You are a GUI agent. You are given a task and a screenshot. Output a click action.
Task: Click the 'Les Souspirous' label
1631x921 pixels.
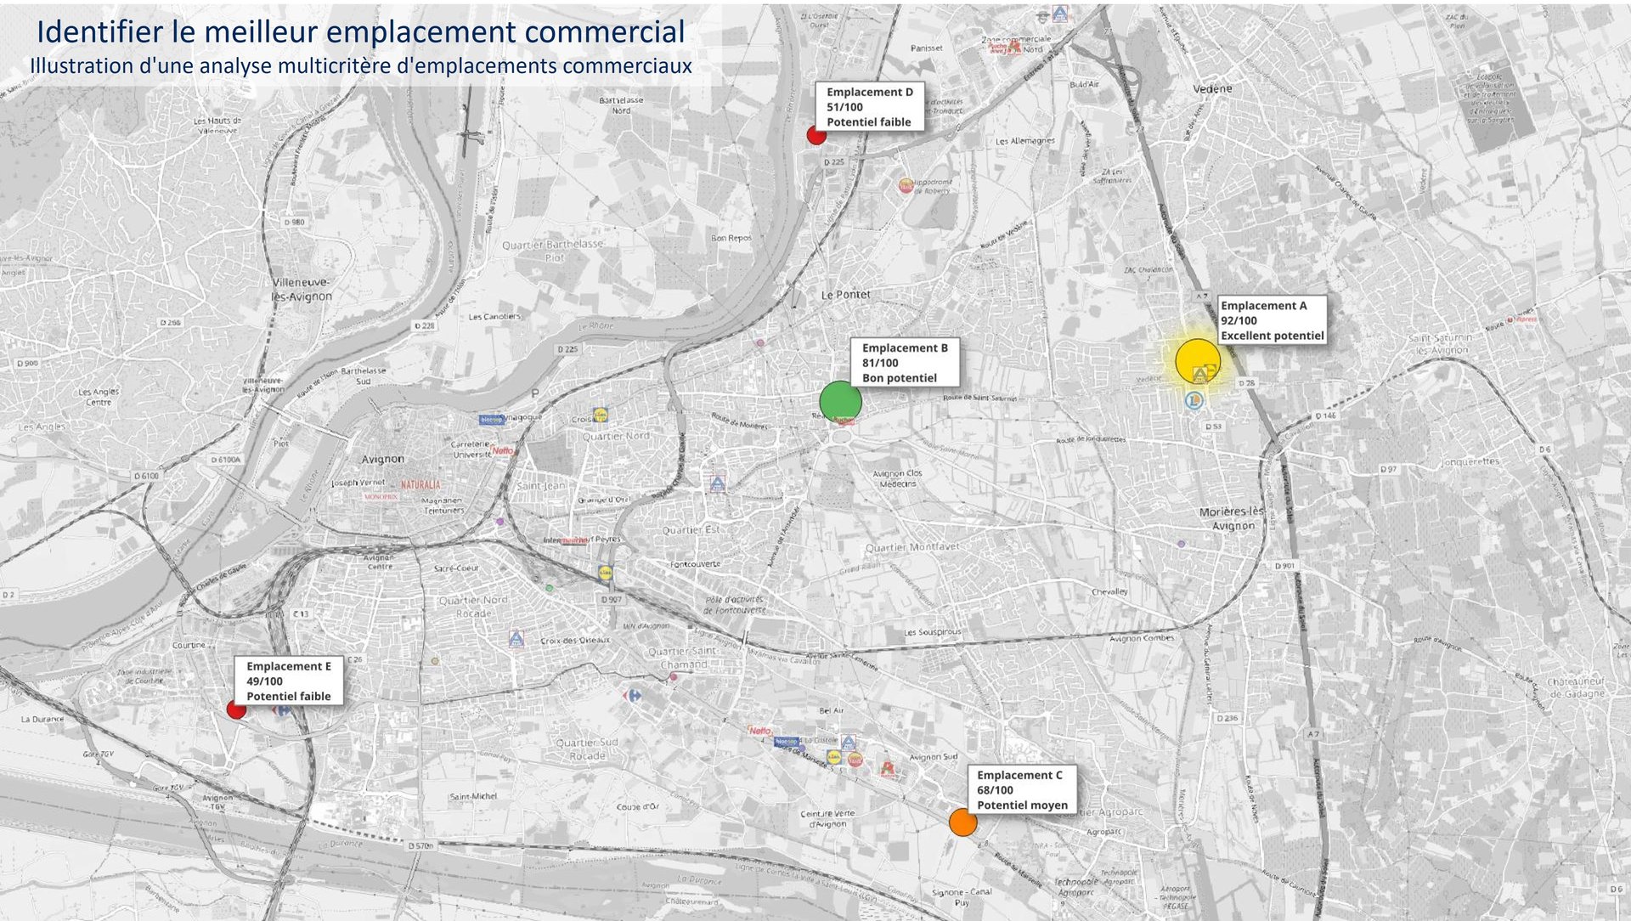pyautogui.click(x=932, y=632)
